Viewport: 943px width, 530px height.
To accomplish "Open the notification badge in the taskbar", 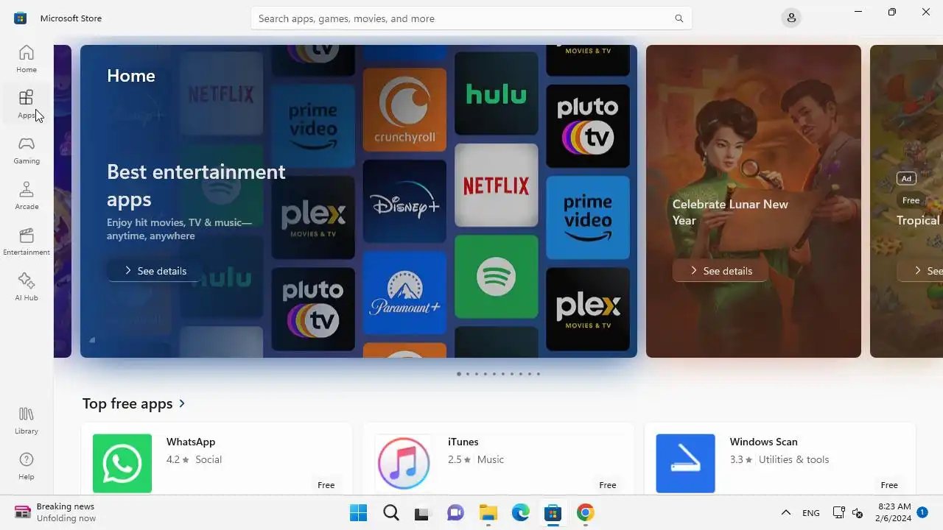I will 922,512.
